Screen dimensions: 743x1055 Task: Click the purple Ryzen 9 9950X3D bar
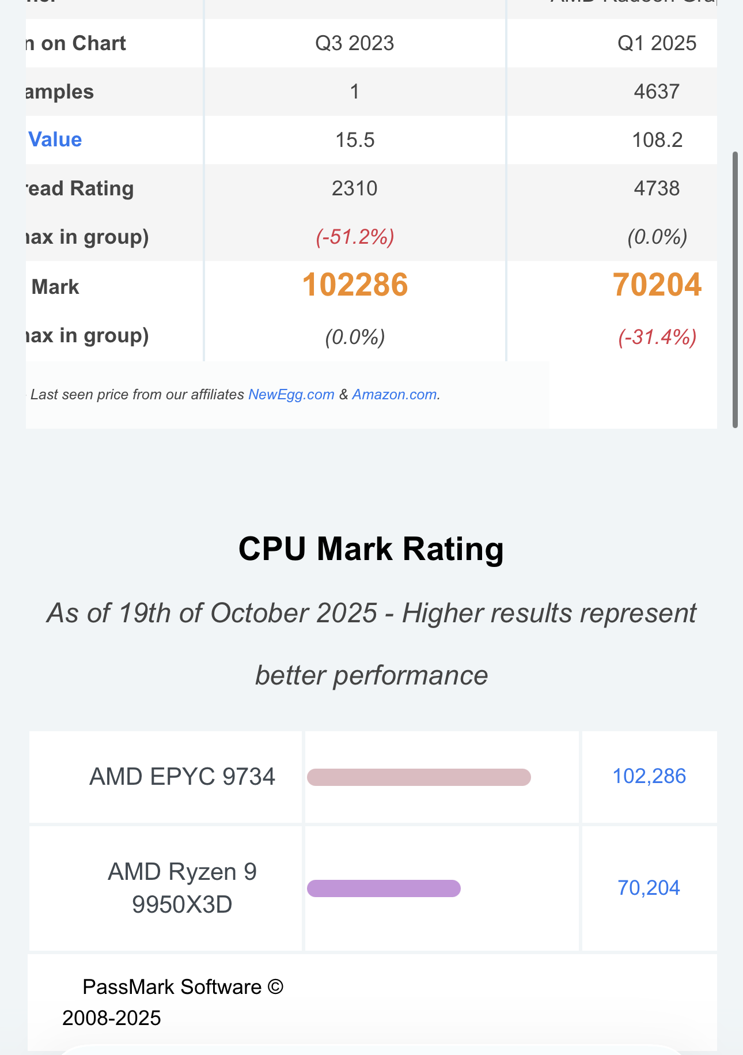(384, 888)
